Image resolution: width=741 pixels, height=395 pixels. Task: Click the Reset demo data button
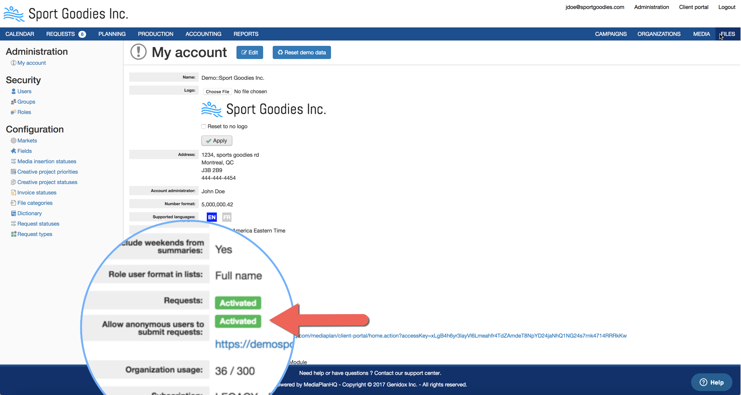click(302, 53)
